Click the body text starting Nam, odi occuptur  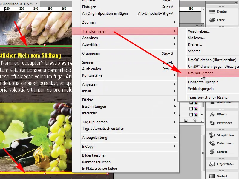point(36,76)
